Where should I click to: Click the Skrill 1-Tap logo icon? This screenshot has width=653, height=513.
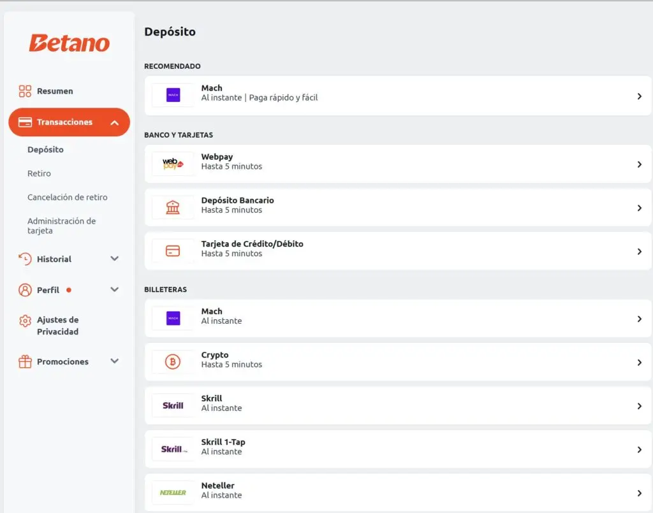[x=173, y=449]
